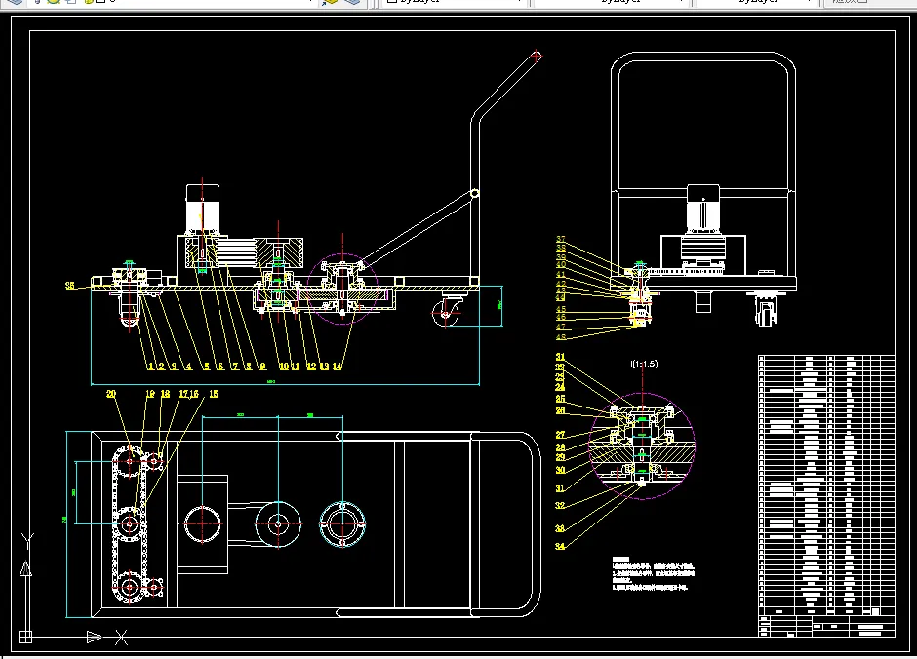
Task: Click the parts list table
Action: 826,485
